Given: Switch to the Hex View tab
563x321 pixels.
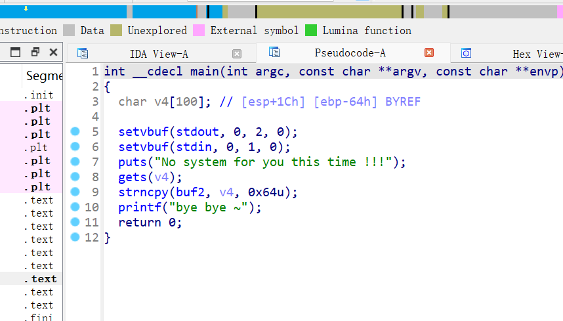Looking at the screenshot, I should click(x=536, y=54).
